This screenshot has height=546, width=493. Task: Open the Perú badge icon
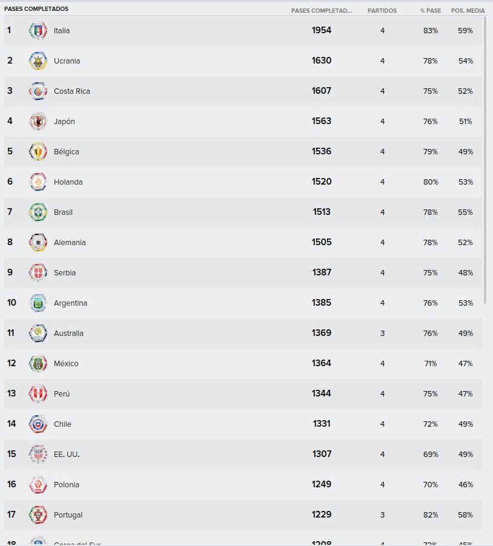[38, 394]
